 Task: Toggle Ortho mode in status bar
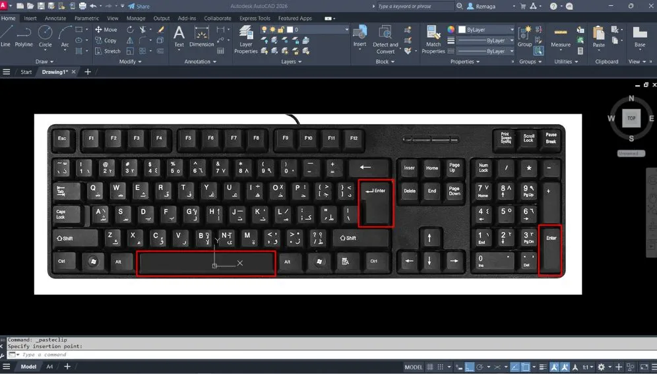tap(469, 367)
